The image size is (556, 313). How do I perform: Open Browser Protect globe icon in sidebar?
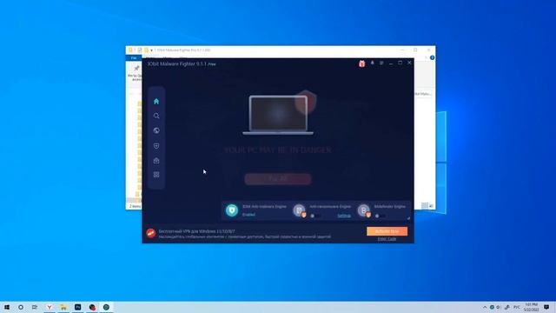(x=156, y=130)
